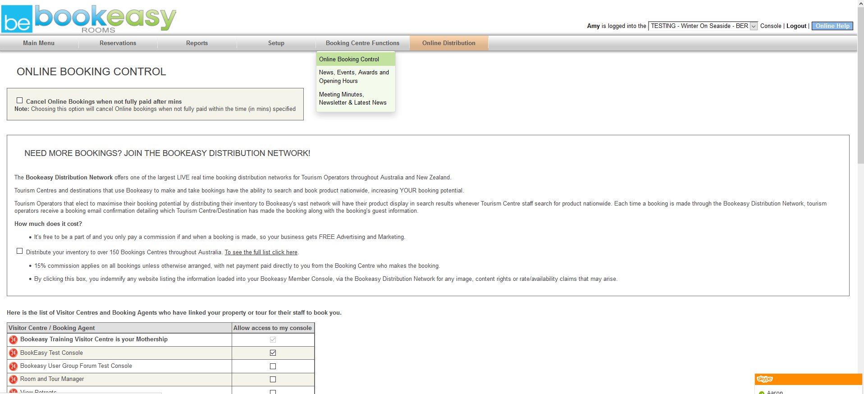864x394 pixels.
Task: Open 'To see the full list click here' link
Action: [261, 252]
